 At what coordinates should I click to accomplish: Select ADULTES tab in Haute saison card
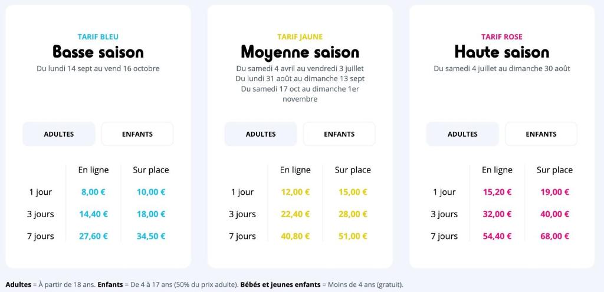[462, 134]
